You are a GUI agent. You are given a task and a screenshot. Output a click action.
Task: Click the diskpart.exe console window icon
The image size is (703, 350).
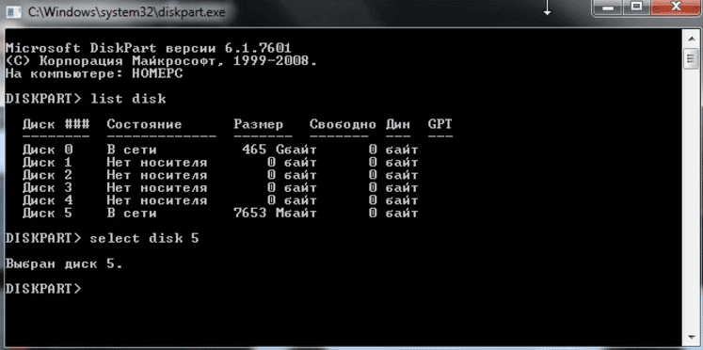click(13, 11)
